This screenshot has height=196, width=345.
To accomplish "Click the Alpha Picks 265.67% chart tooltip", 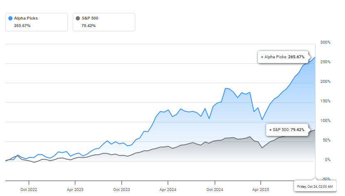I will [x=283, y=57].
